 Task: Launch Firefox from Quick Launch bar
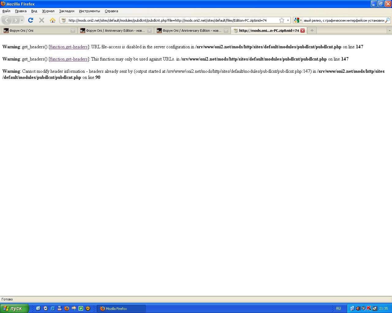tap(66, 308)
